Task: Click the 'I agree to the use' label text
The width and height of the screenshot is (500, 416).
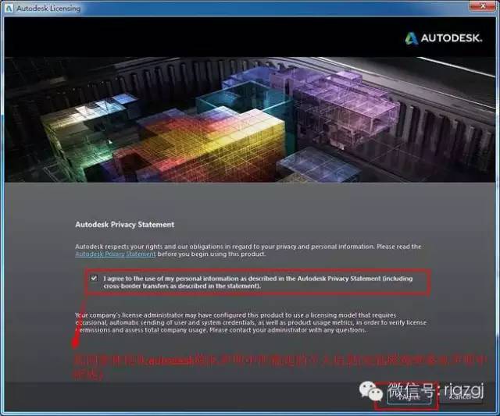Action: coord(258,283)
